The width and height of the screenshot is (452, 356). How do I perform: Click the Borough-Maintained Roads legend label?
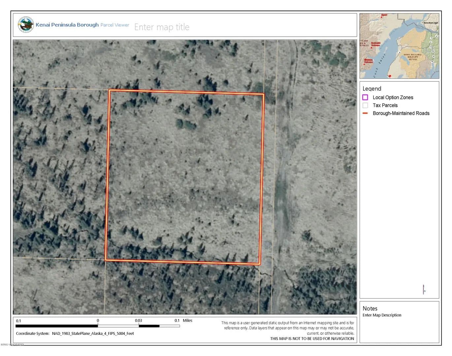(401, 113)
